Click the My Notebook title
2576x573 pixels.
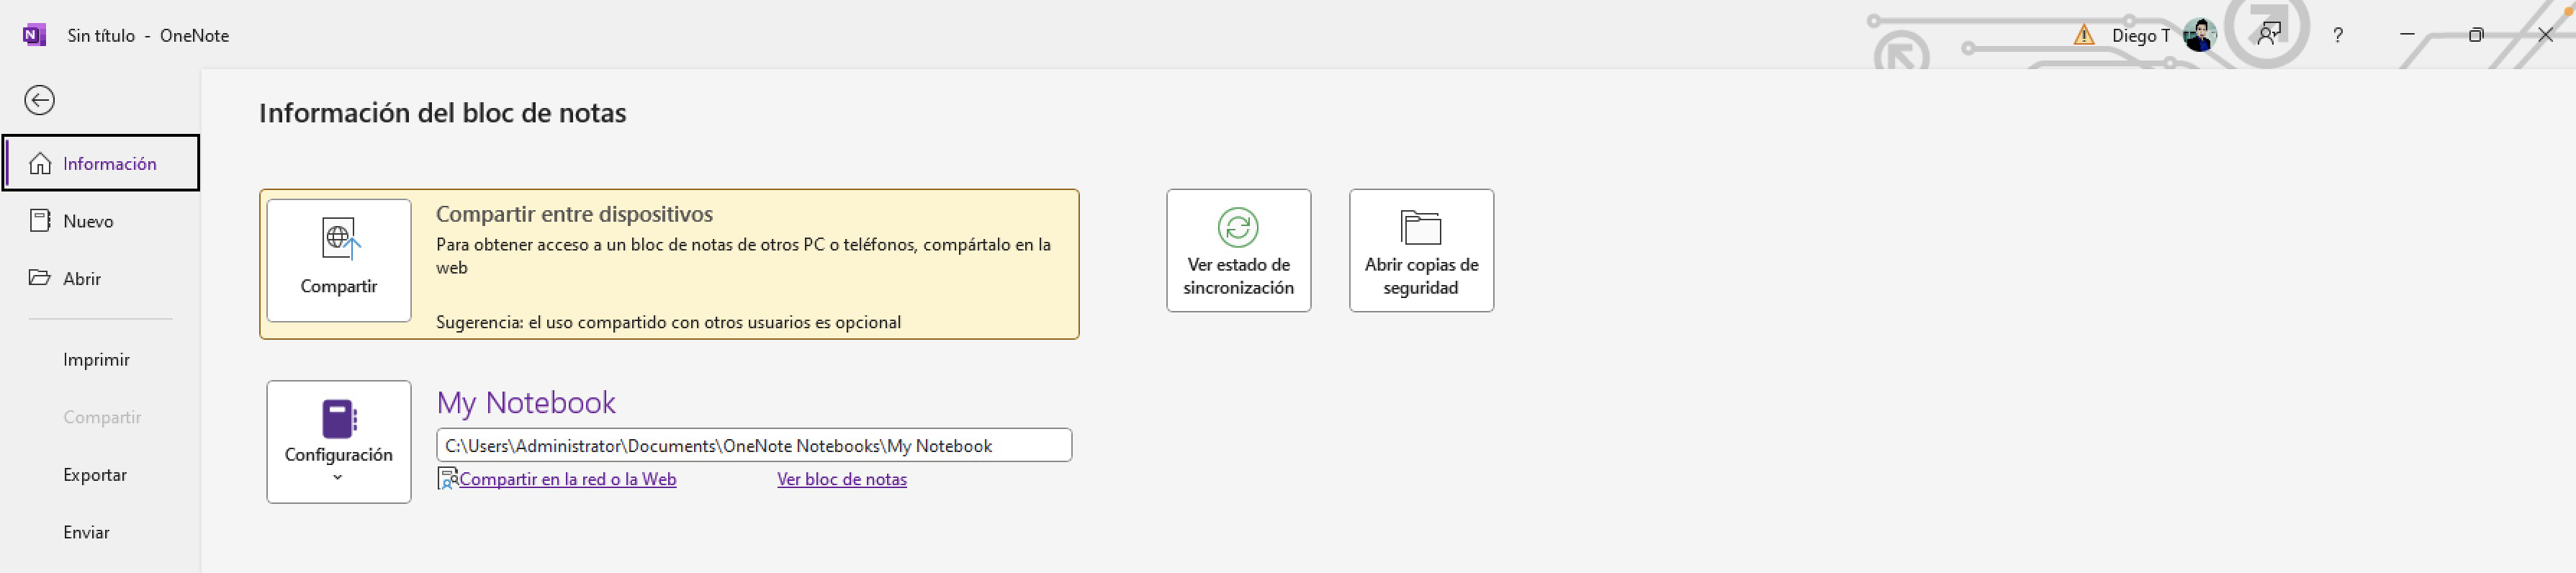(526, 402)
